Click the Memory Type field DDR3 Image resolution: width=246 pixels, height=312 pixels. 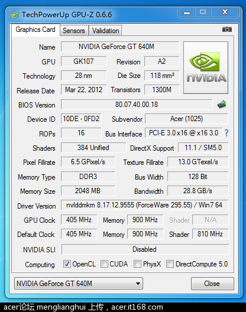88,177
